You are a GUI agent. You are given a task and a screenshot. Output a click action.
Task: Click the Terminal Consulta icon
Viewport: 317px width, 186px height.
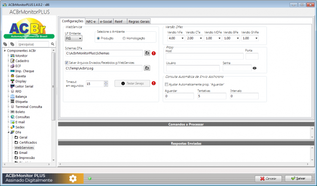13,107
